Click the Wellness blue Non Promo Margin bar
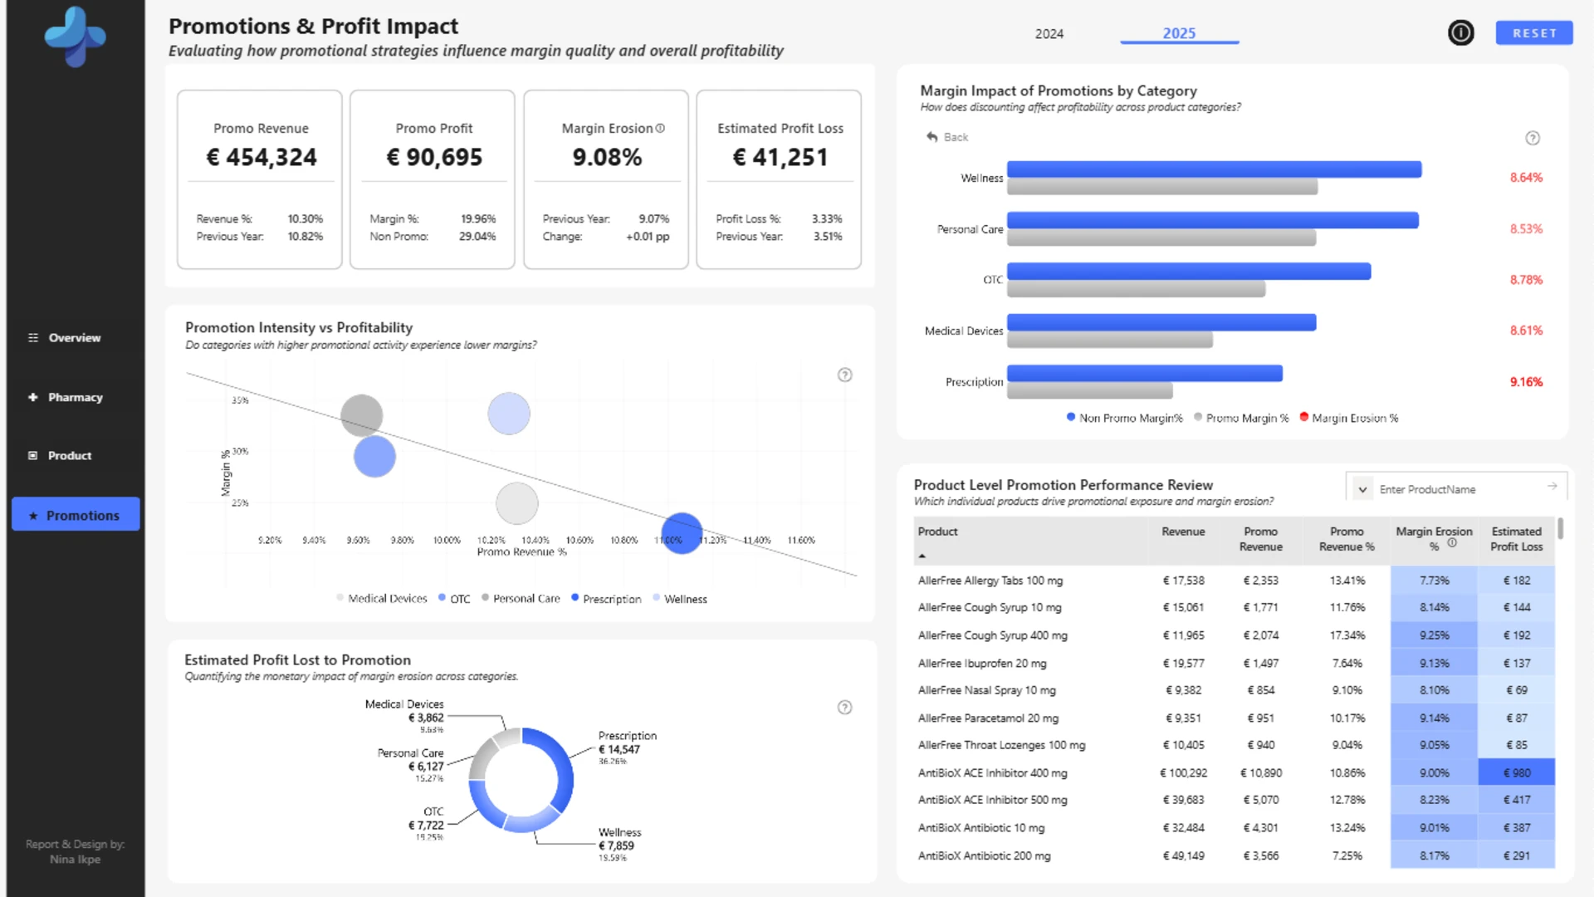The image size is (1594, 897). 1214,169
